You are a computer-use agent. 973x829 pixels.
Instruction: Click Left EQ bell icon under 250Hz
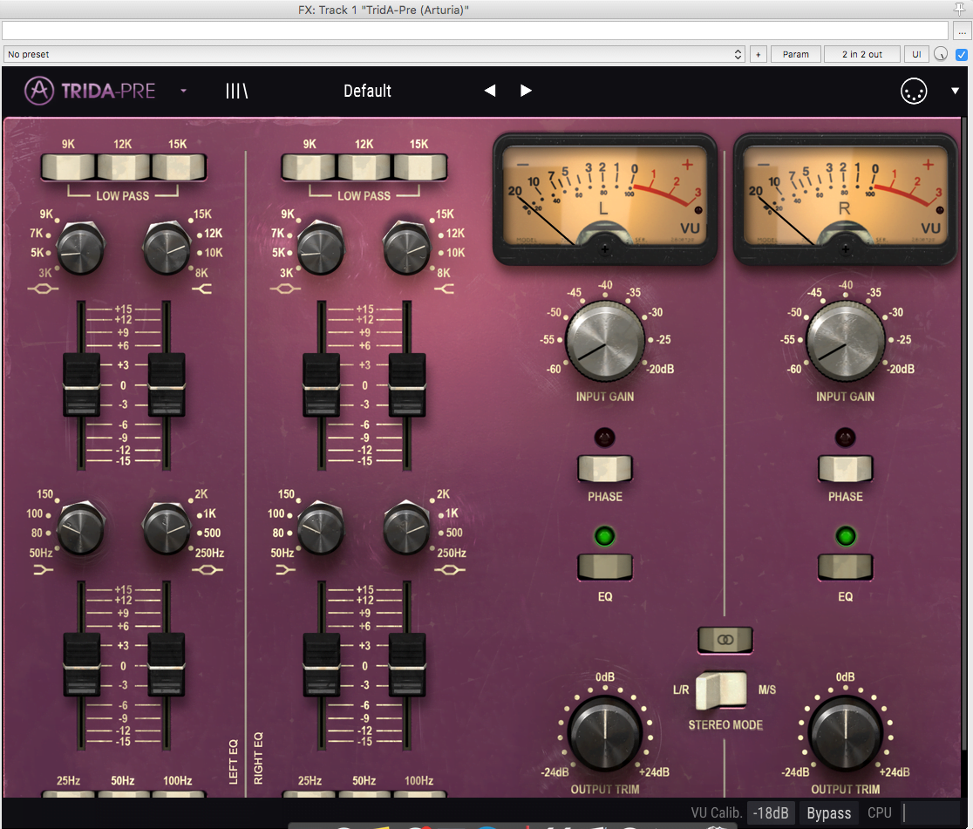[x=208, y=569]
